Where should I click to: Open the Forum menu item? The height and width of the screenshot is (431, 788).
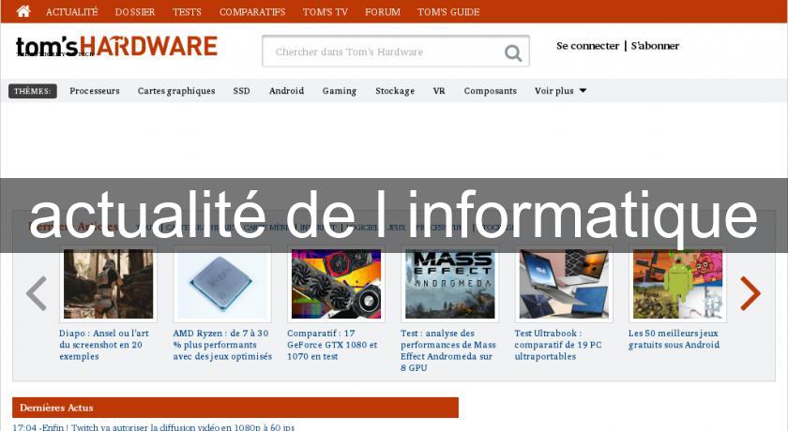[x=383, y=11]
